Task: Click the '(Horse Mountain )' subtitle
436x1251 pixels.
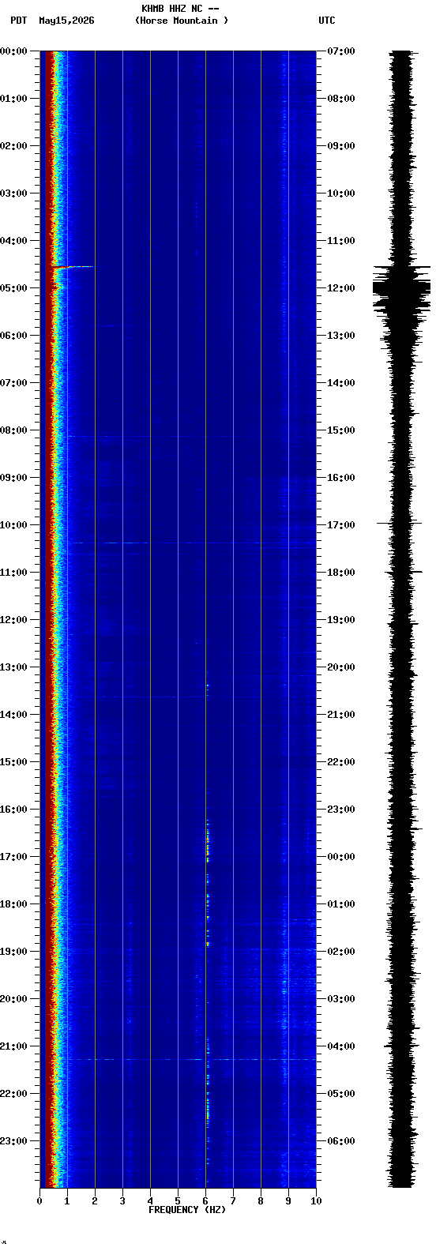Action: coord(182,21)
